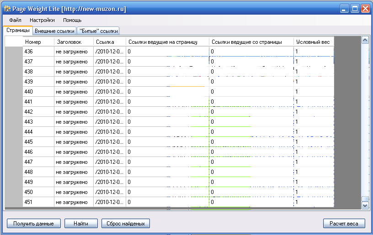Click the /2010-12-0... link cell in row 442
Screen dimensions: 373x235
point(110,111)
